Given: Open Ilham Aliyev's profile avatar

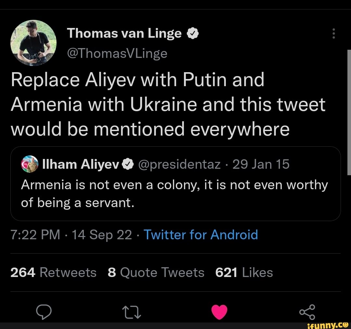Looking at the screenshot, I should (x=29, y=164).
